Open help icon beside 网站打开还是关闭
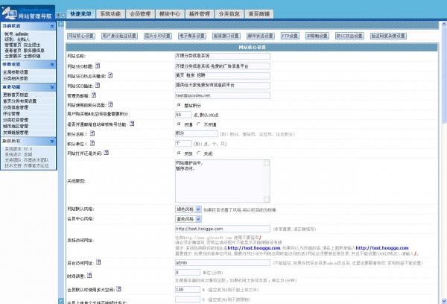 tap(106, 153)
